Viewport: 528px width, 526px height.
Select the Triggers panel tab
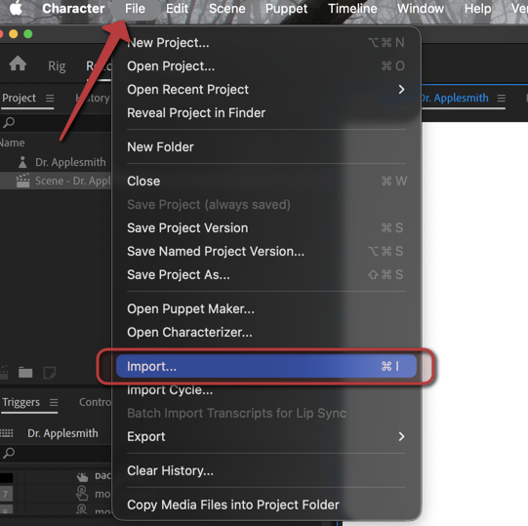click(20, 402)
